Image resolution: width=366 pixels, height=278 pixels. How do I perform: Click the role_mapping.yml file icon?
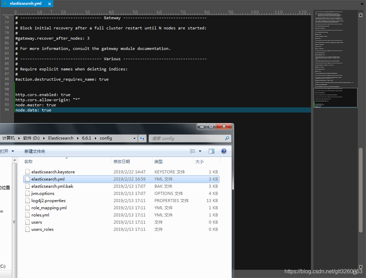27,208
